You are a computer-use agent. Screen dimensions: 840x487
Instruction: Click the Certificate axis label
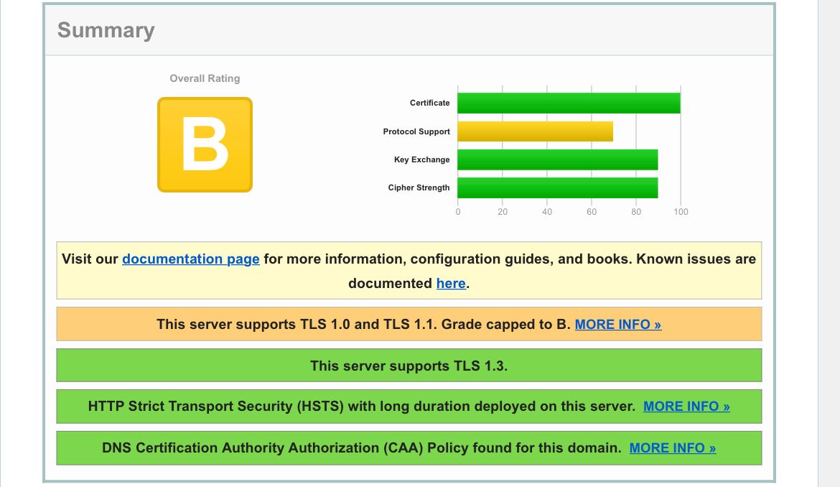(429, 103)
